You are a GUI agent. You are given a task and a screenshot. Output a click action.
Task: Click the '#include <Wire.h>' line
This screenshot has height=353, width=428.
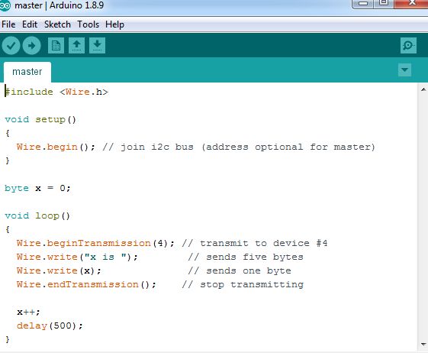56,92
